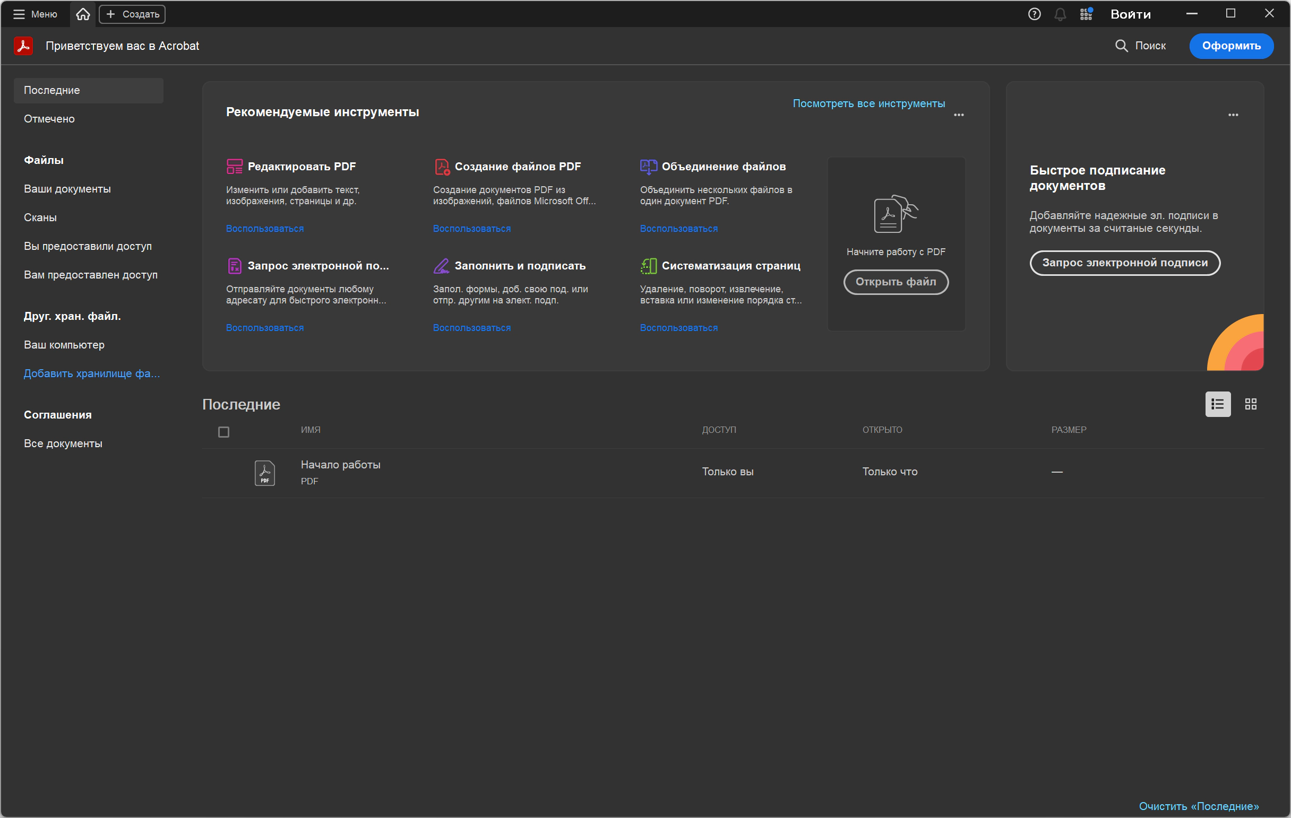Open the Quick signing card three-dot menu
The width and height of the screenshot is (1291, 818).
(x=1233, y=115)
